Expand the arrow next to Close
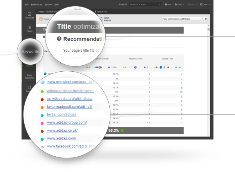Screen dimensions: 235x172 (x=209, y=4)
